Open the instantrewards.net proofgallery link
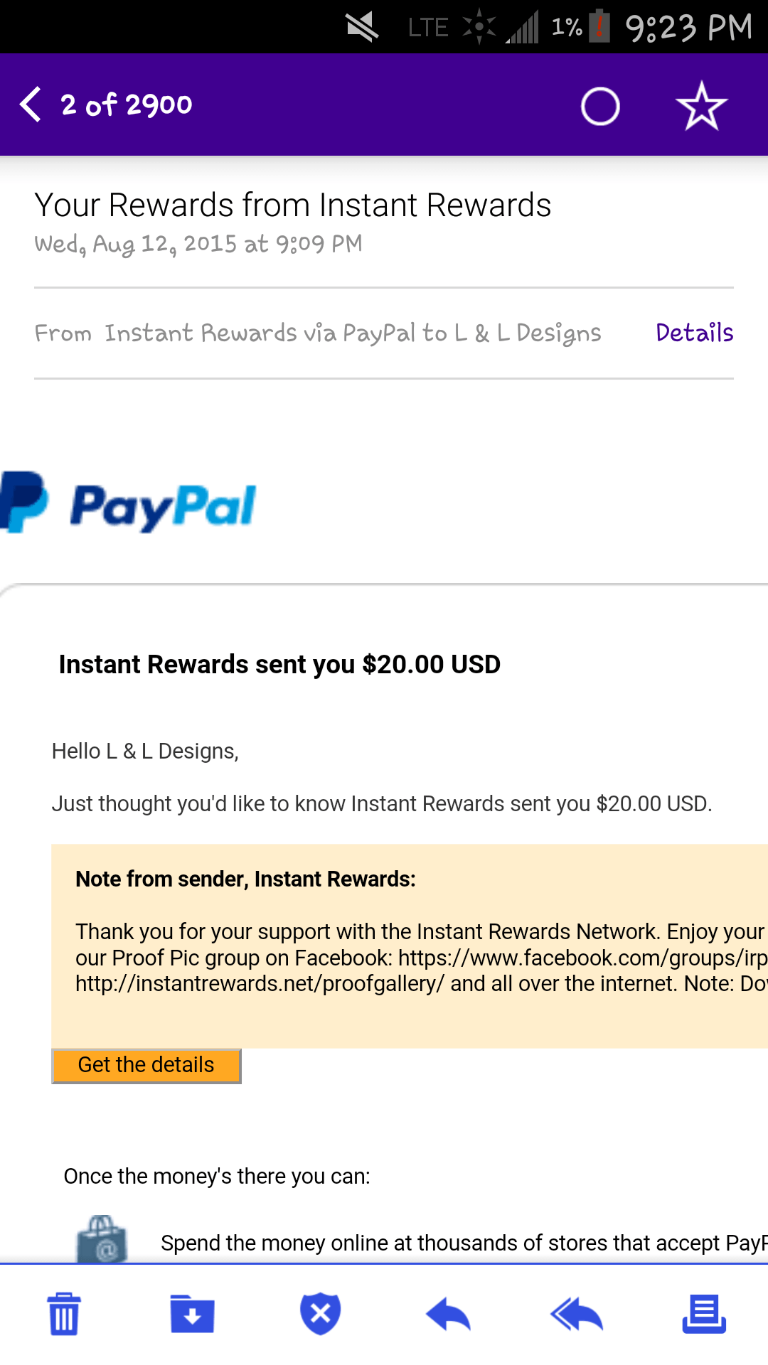 (260, 983)
